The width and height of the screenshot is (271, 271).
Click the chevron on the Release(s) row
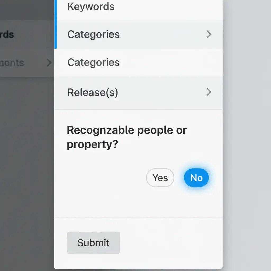click(209, 92)
